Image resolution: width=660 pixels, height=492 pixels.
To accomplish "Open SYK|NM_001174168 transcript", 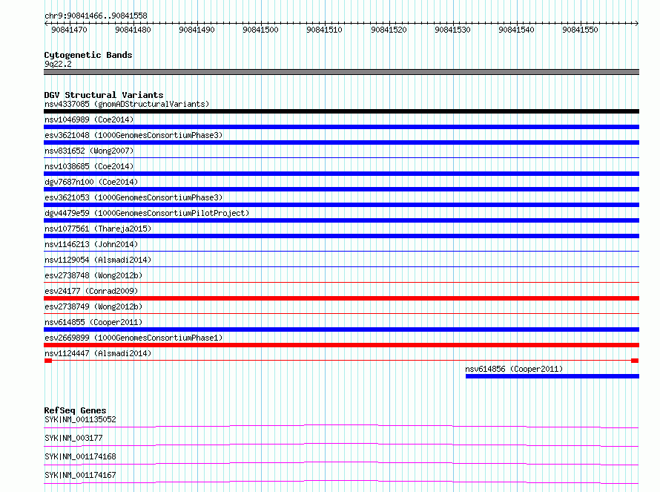I will coord(80,456).
